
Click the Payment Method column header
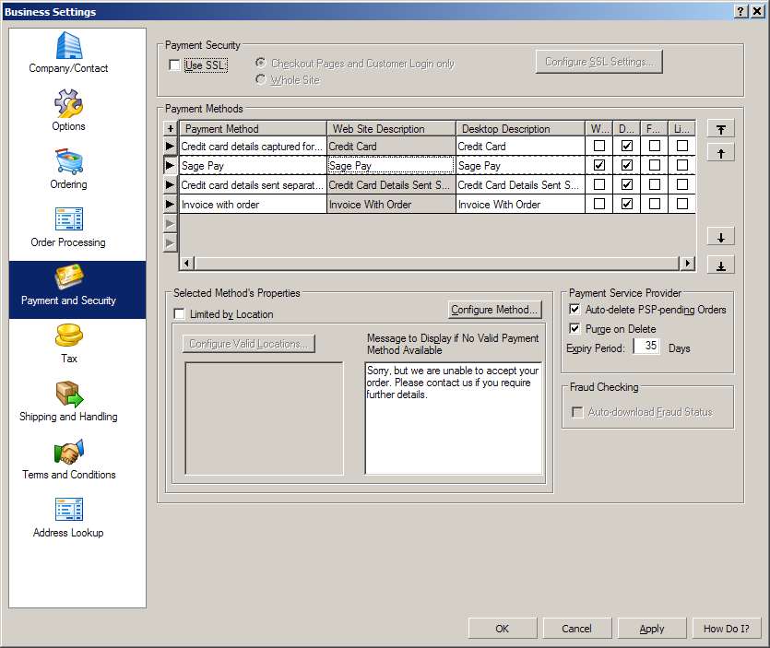coord(253,129)
